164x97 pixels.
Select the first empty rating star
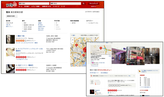pos(110,85)
